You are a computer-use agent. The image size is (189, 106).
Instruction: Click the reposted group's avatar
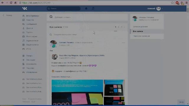(x=54, y=57)
